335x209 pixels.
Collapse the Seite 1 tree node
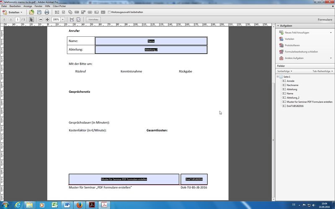[278, 76]
